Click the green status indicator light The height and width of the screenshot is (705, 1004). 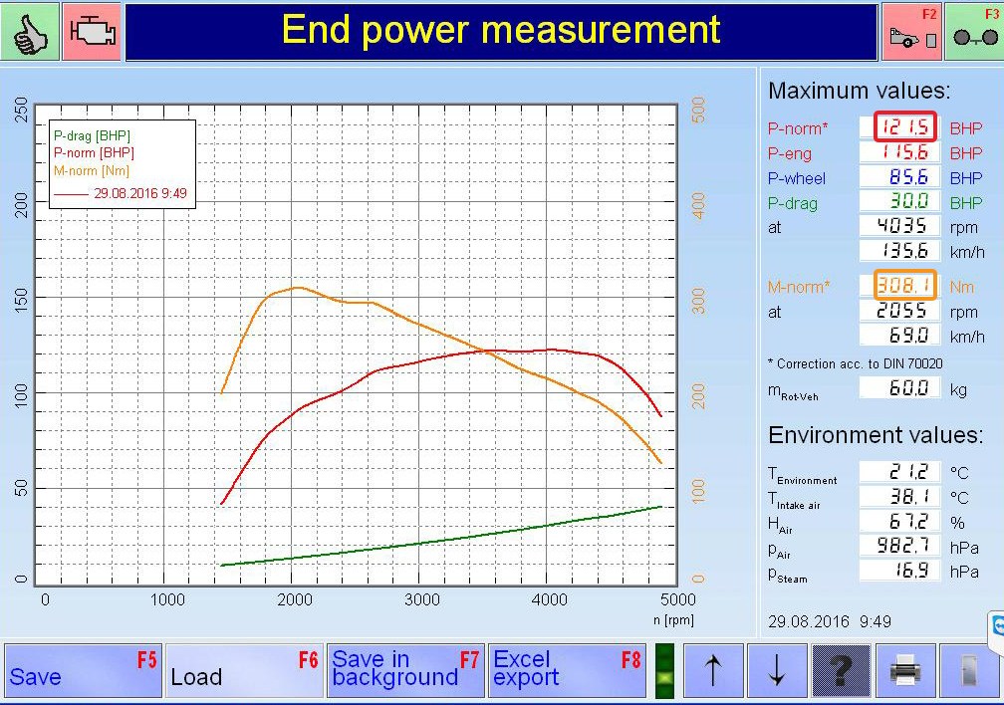pyautogui.click(x=665, y=671)
